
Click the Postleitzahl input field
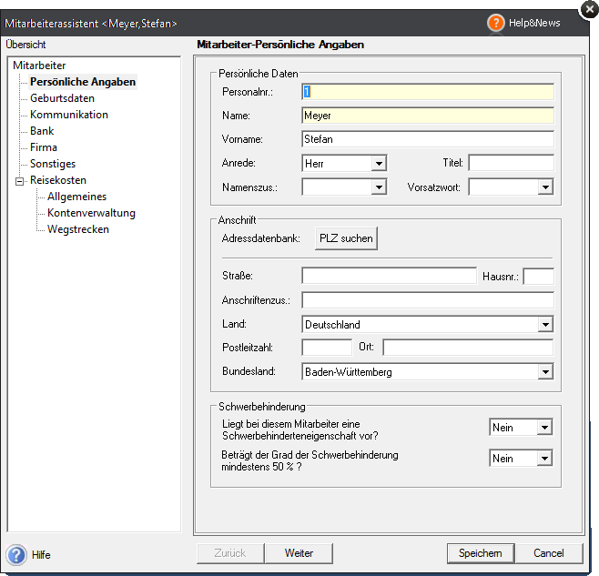(x=327, y=348)
